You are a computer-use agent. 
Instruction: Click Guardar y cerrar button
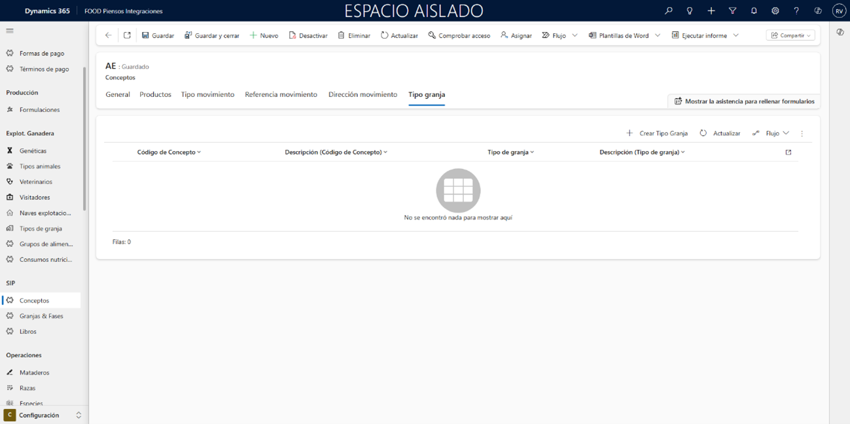tap(211, 35)
